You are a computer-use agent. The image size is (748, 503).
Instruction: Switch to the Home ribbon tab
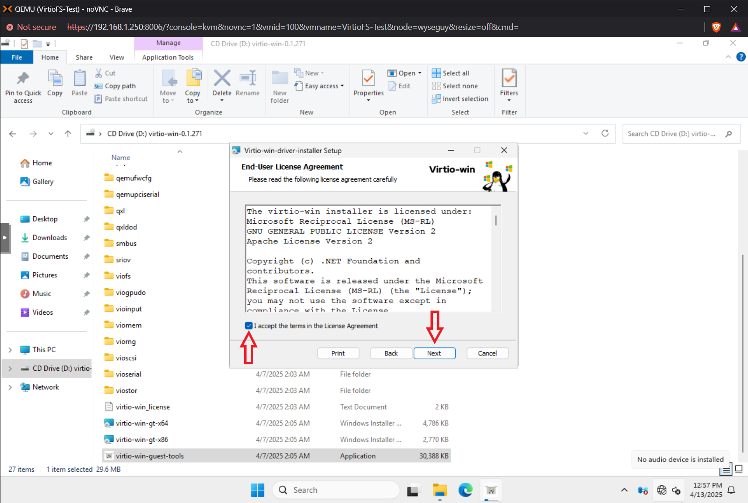click(50, 57)
